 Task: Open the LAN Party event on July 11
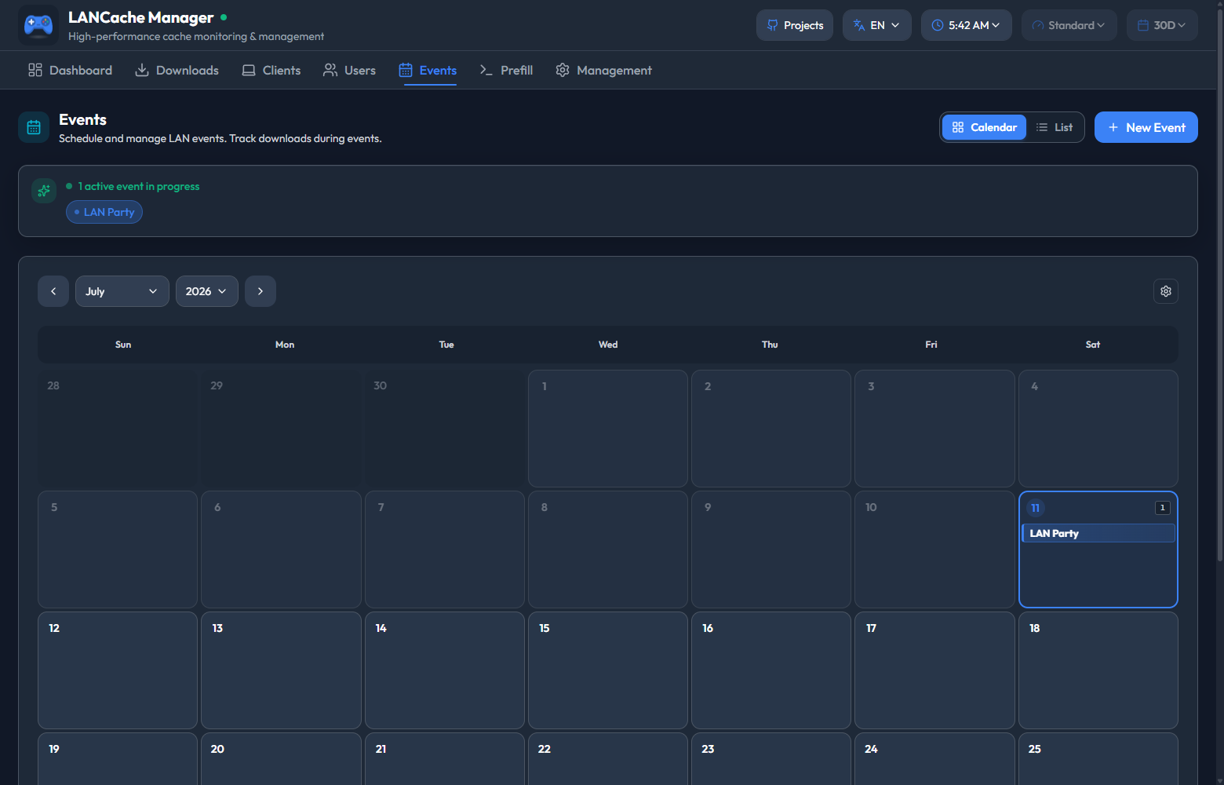(1098, 533)
